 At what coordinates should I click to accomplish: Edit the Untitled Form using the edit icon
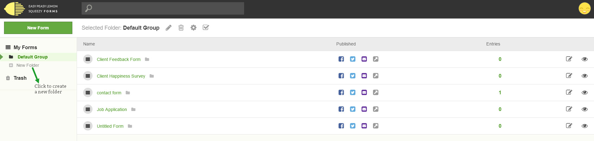coord(569,126)
